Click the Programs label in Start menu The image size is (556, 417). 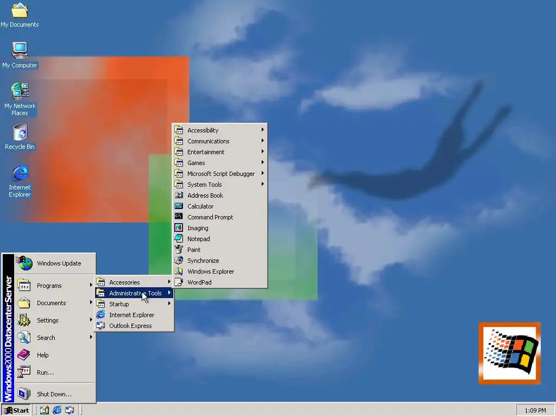click(x=49, y=286)
